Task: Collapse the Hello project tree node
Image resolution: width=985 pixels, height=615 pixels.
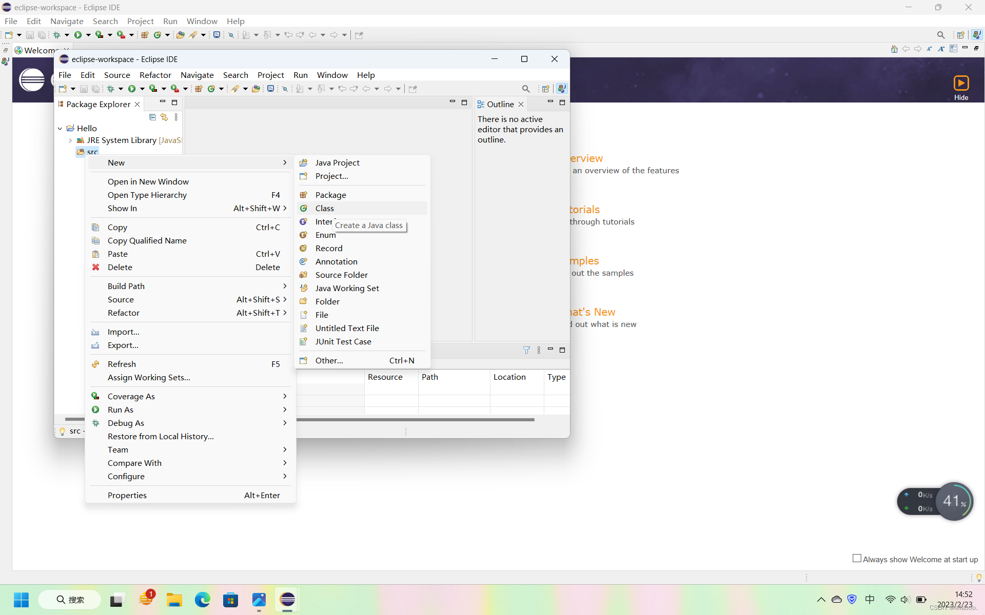Action: pos(60,129)
